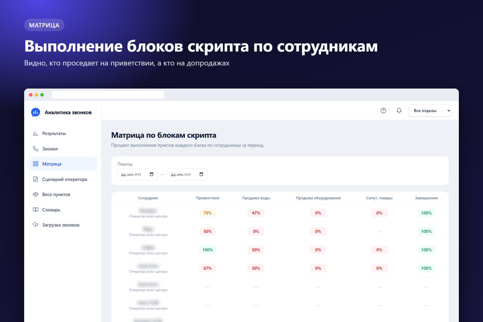
Task: Click the Звонки phone icon
Action: (35, 149)
